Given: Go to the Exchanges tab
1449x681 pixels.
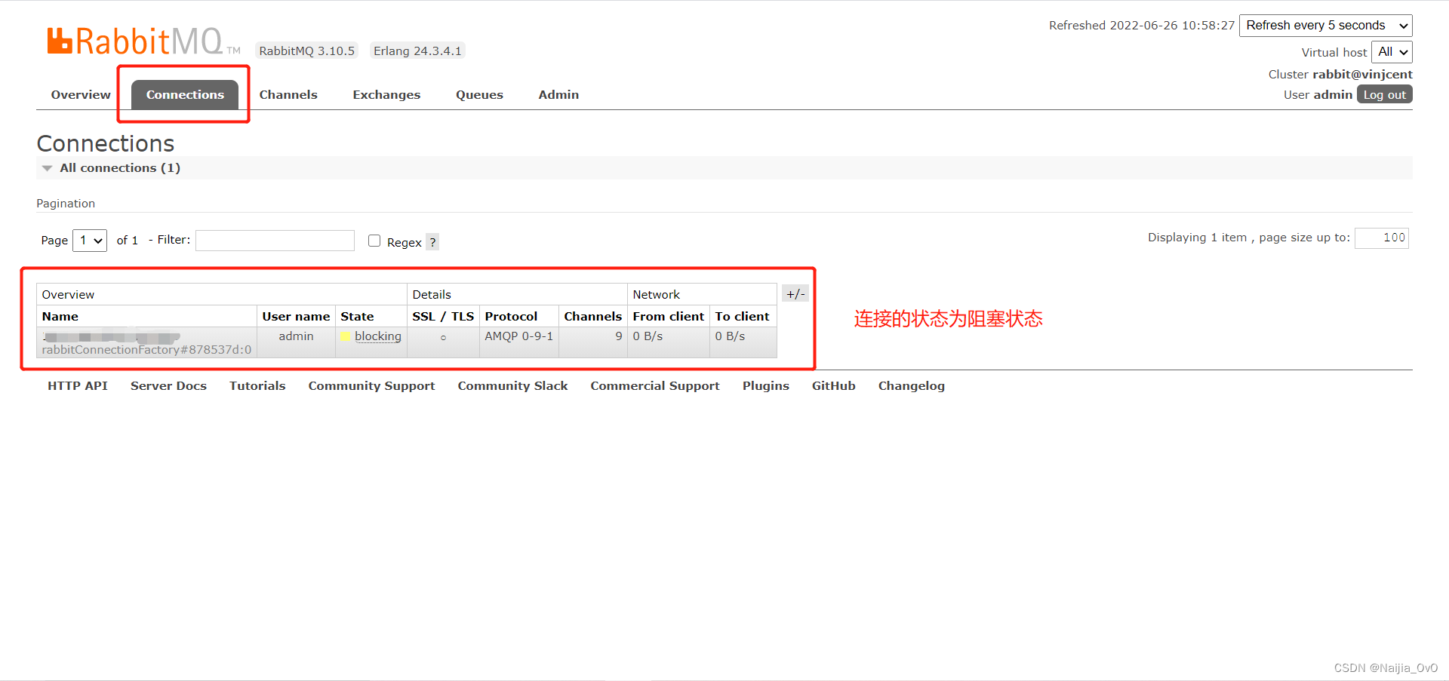Looking at the screenshot, I should pyautogui.click(x=386, y=95).
